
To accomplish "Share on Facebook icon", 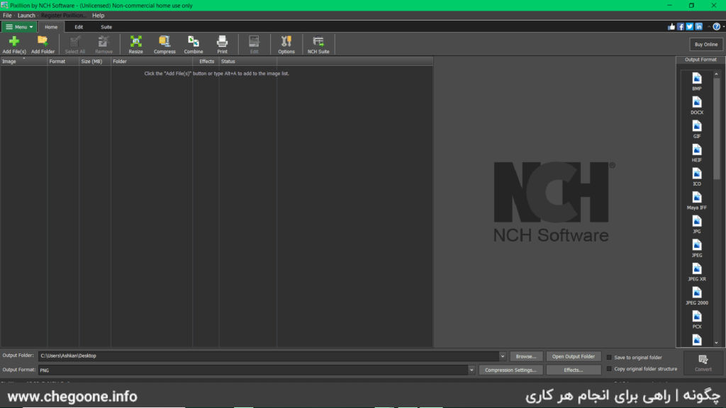I will tap(681, 27).
